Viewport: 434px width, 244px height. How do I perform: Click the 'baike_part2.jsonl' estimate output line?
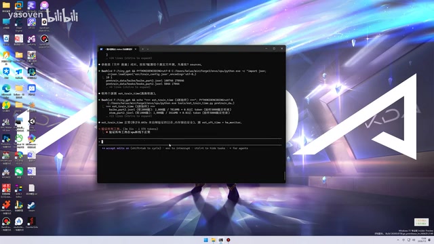click(x=170, y=110)
